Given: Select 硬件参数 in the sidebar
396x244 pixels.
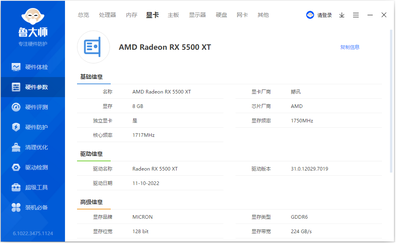Looking at the screenshot, I should (x=33, y=87).
